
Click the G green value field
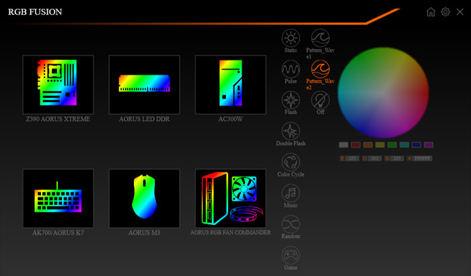374,158
